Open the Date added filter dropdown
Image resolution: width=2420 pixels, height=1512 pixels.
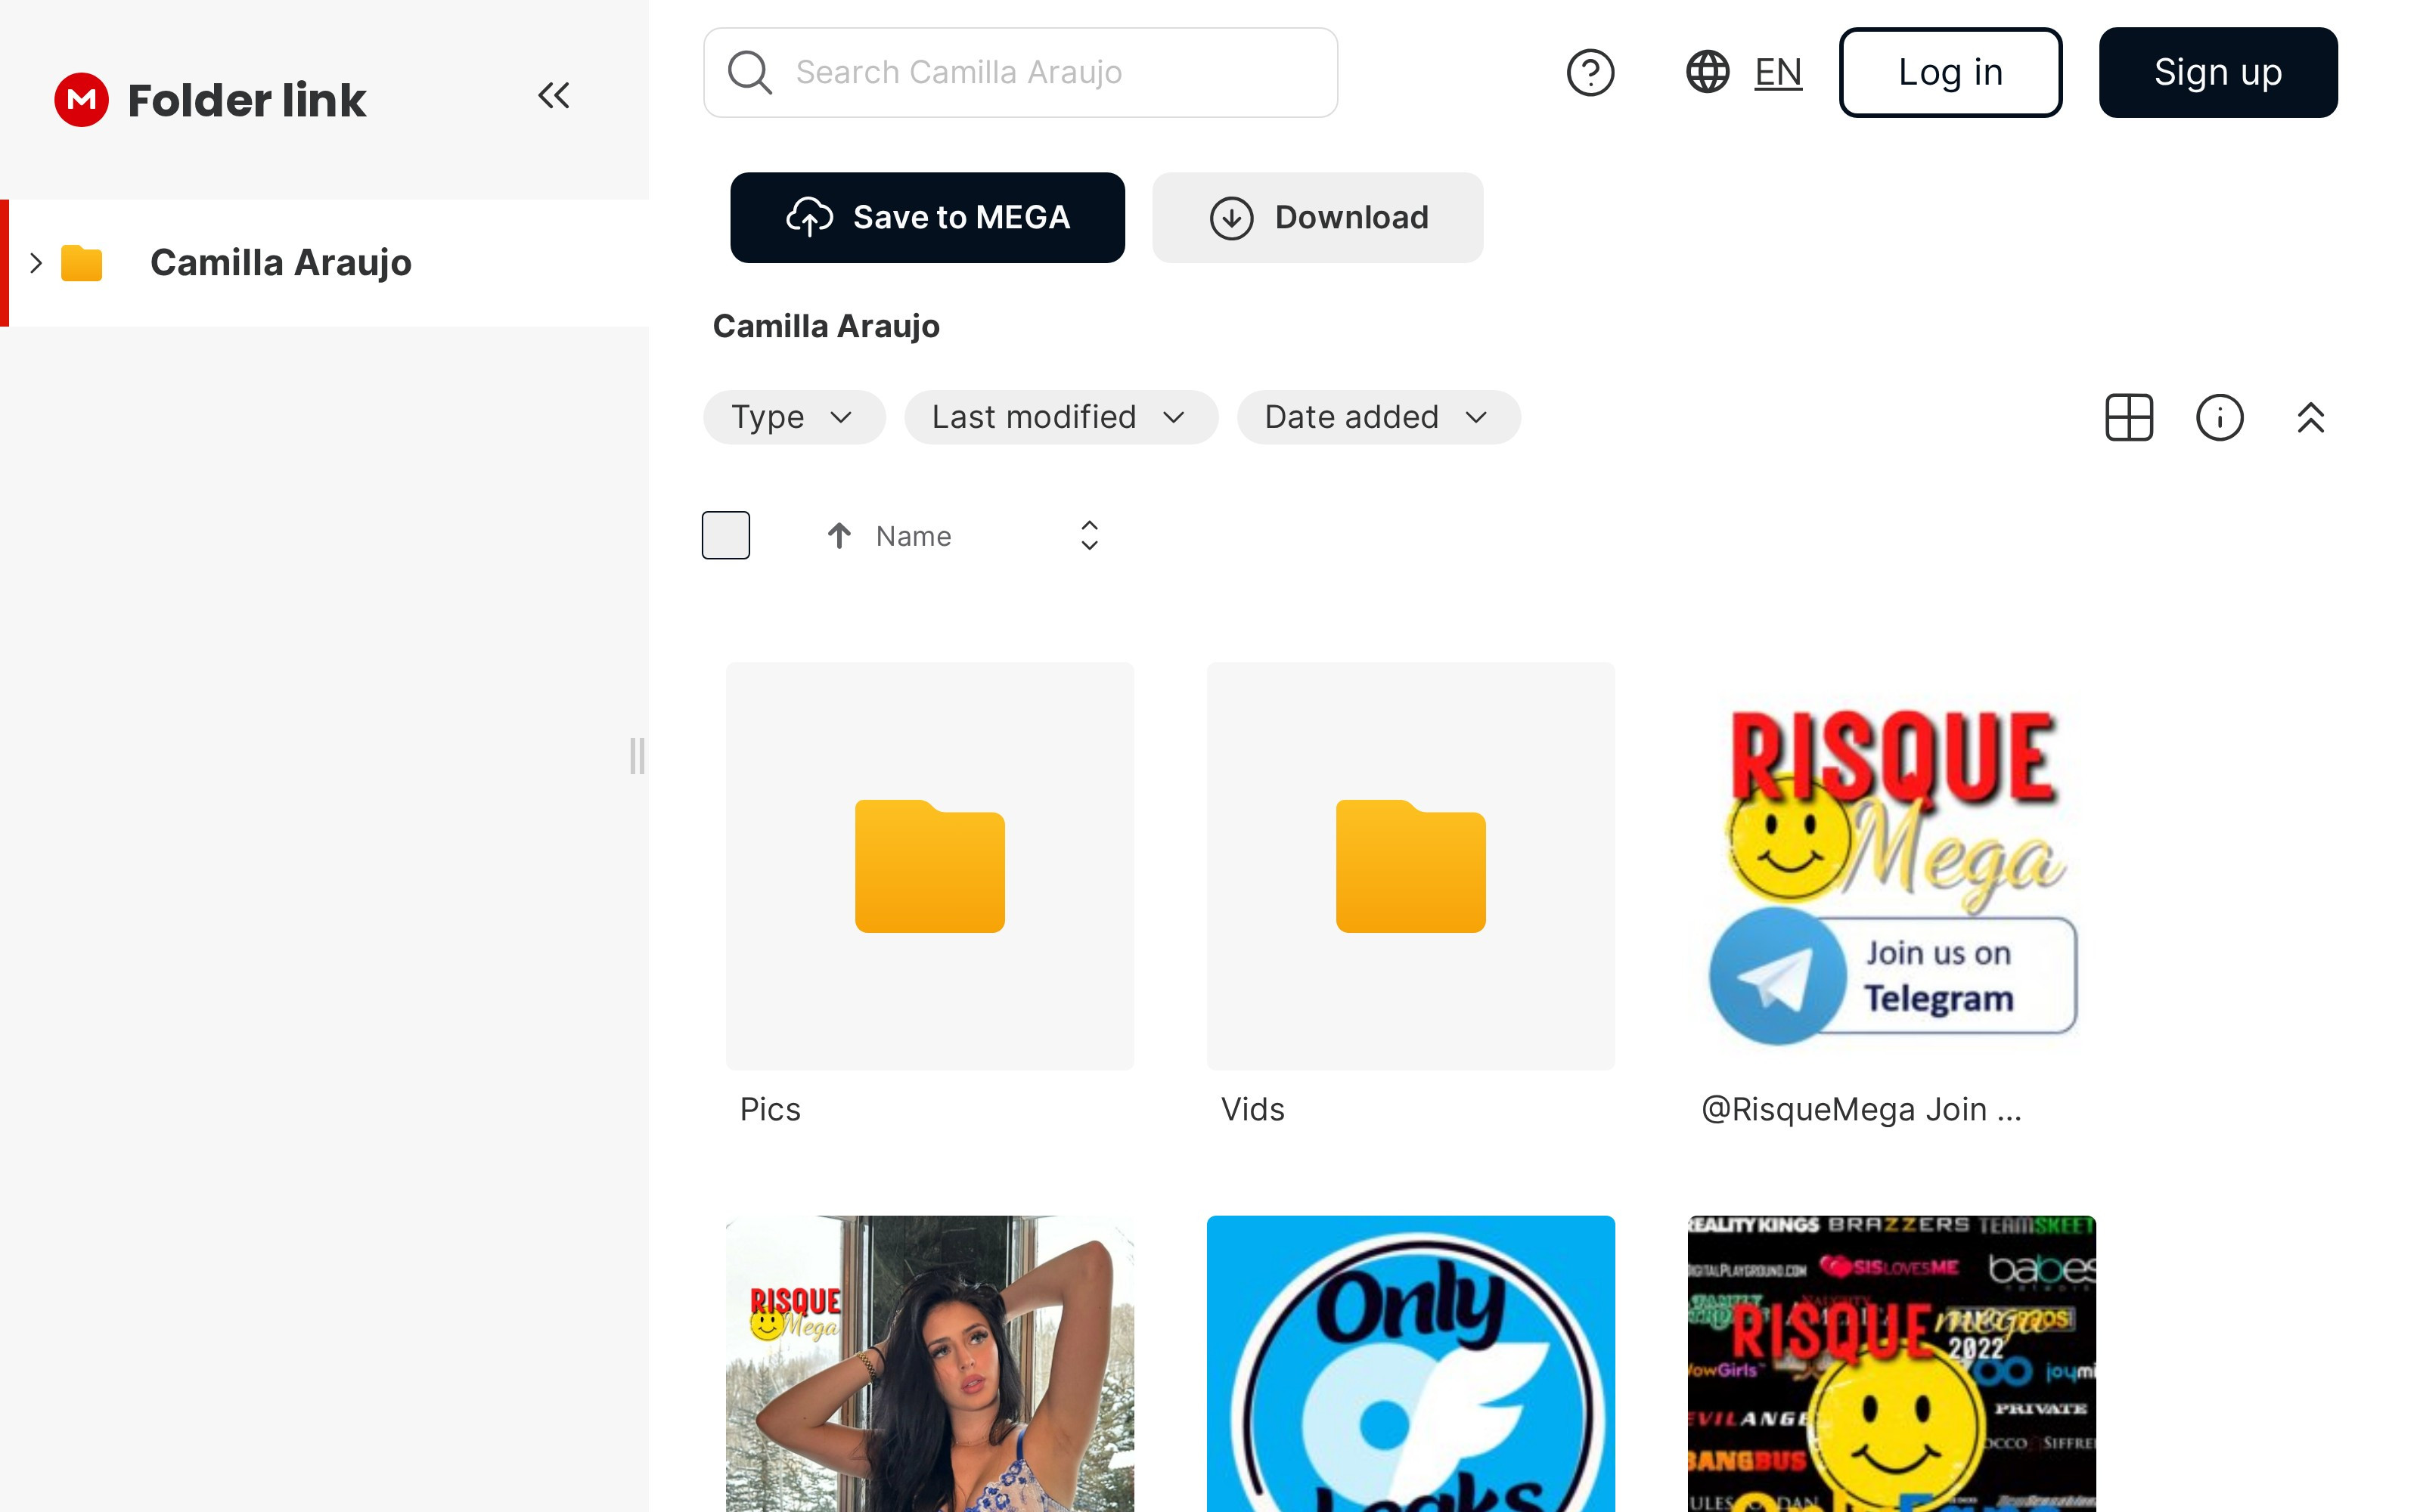pyautogui.click(x=1379, y=417)
